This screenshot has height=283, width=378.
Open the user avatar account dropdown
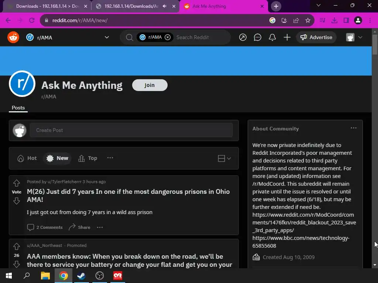[x=354, y=37]
